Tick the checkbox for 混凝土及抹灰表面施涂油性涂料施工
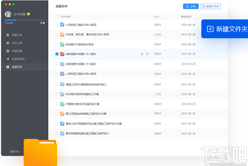The width and height of the screenshot is (248, 166). pos(57,84)
